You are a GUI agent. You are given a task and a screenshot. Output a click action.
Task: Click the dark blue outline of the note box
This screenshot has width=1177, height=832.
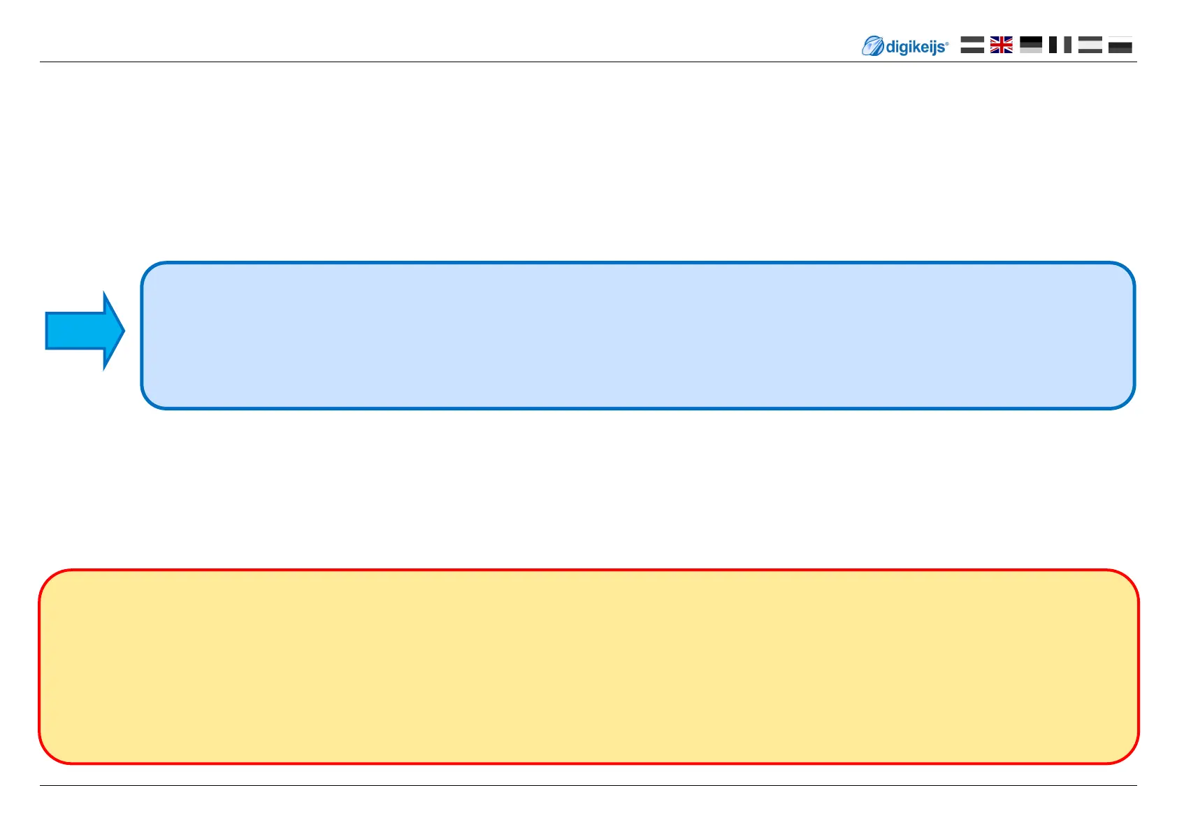pyautogui.click(x=637, y=264)
